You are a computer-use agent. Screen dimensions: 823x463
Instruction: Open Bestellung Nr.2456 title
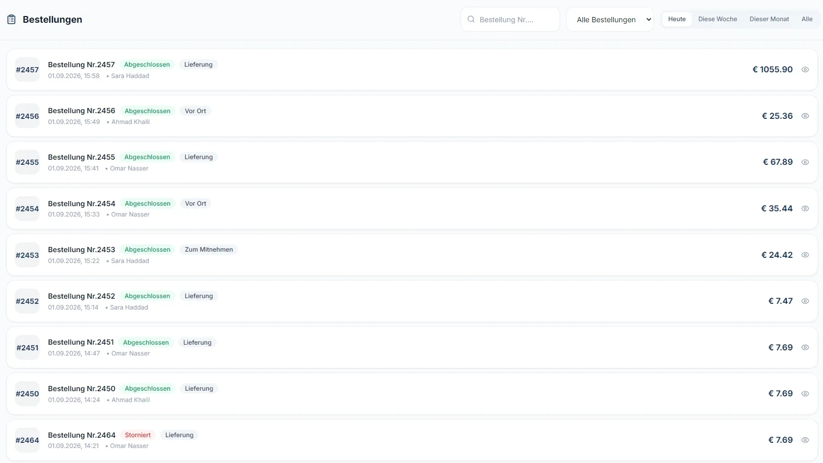82,111
